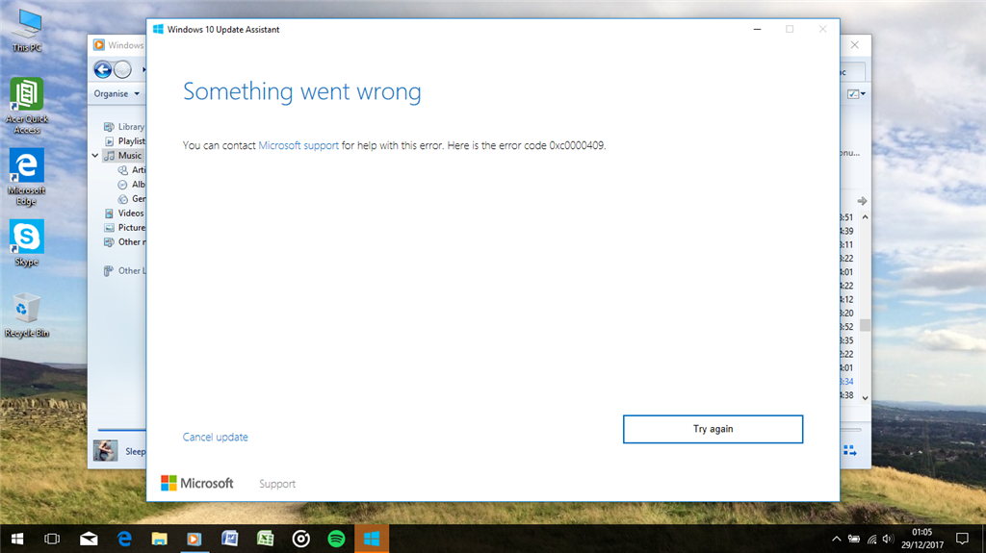
Task: Click the Windows 10 Update Assistant title icon
Action: tap(158, 30)
